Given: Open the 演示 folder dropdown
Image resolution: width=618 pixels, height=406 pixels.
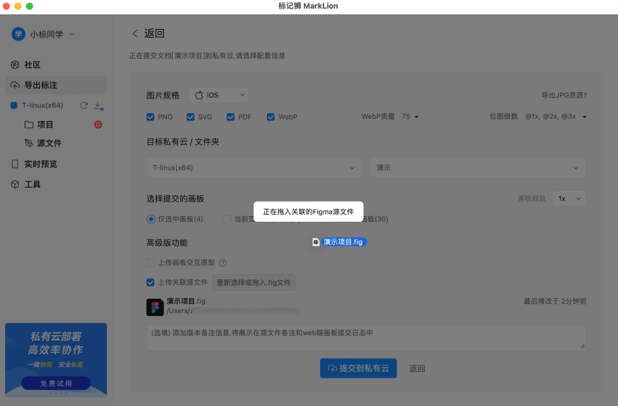Looking at the screenshot, I should click(478, 167).
